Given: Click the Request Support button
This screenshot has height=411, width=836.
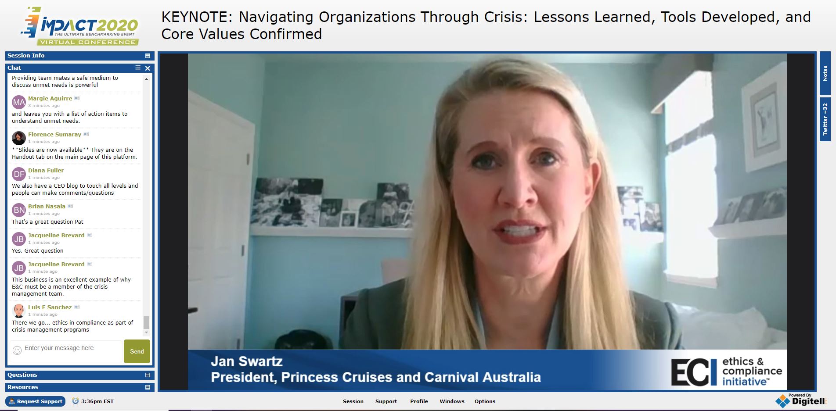Looking at the screenshot, I should [36, 401].
